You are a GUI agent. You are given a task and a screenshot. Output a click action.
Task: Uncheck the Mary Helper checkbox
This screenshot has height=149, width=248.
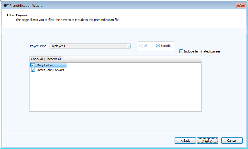tap(33, 65)
